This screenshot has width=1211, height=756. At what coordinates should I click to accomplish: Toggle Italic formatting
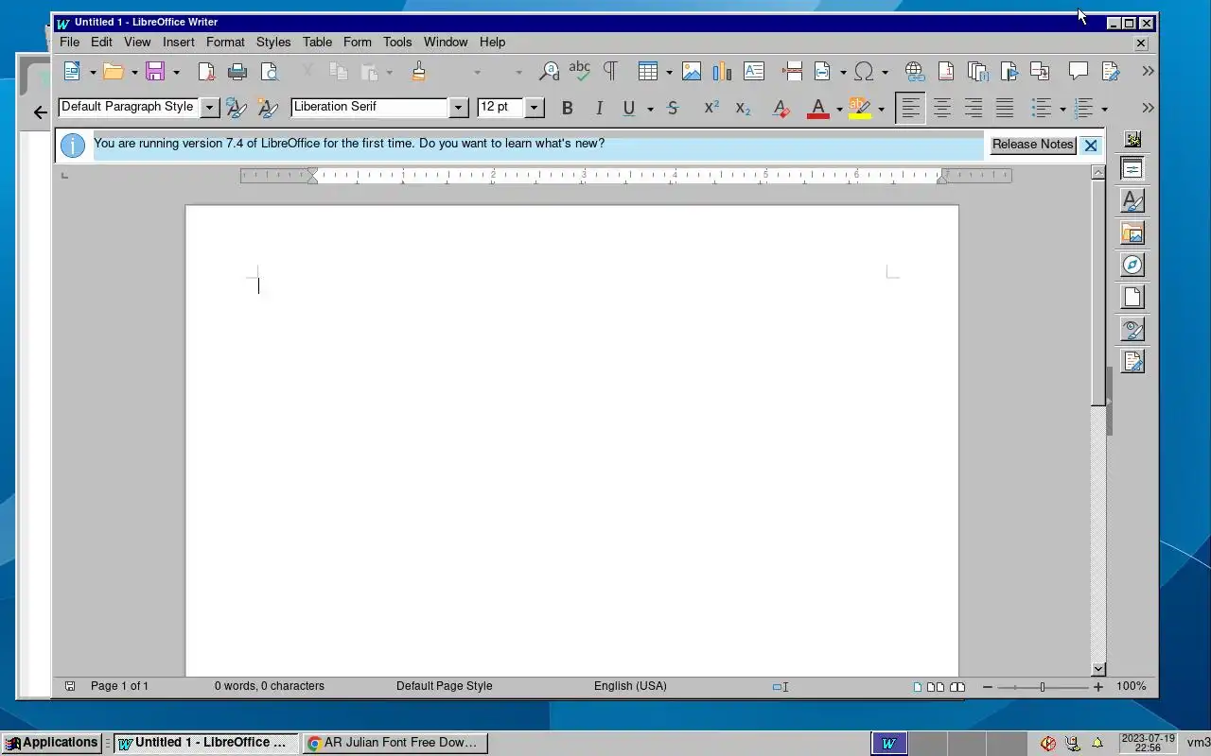pyautogui.click(x=598, y=108)
